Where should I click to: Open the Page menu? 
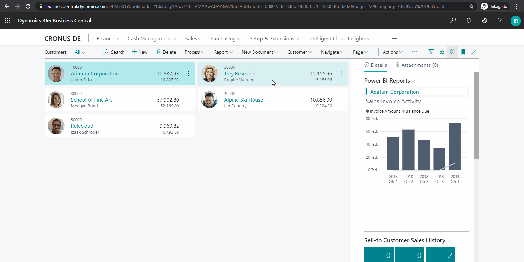point(361,52)
